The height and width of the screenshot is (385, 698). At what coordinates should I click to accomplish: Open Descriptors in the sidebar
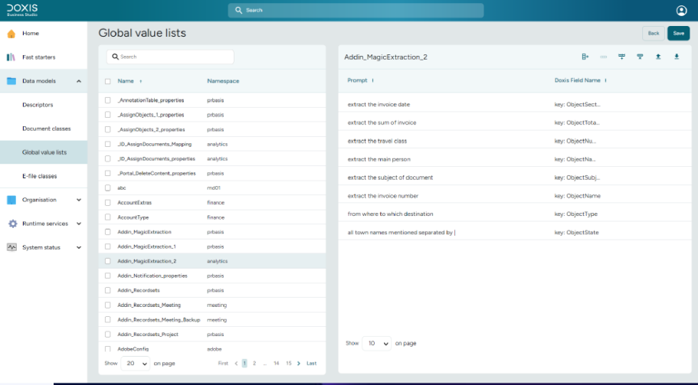(38, 105)
